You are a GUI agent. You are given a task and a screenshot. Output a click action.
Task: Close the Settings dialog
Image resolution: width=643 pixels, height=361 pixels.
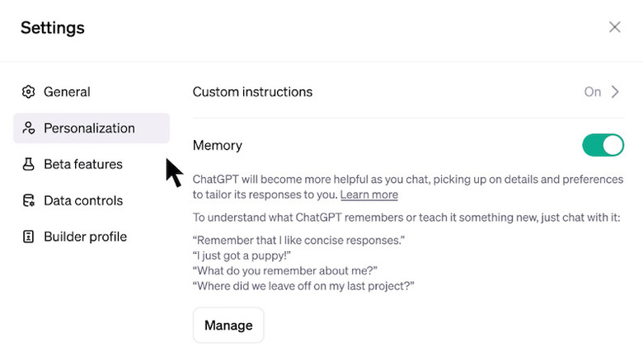pos(614,27)
